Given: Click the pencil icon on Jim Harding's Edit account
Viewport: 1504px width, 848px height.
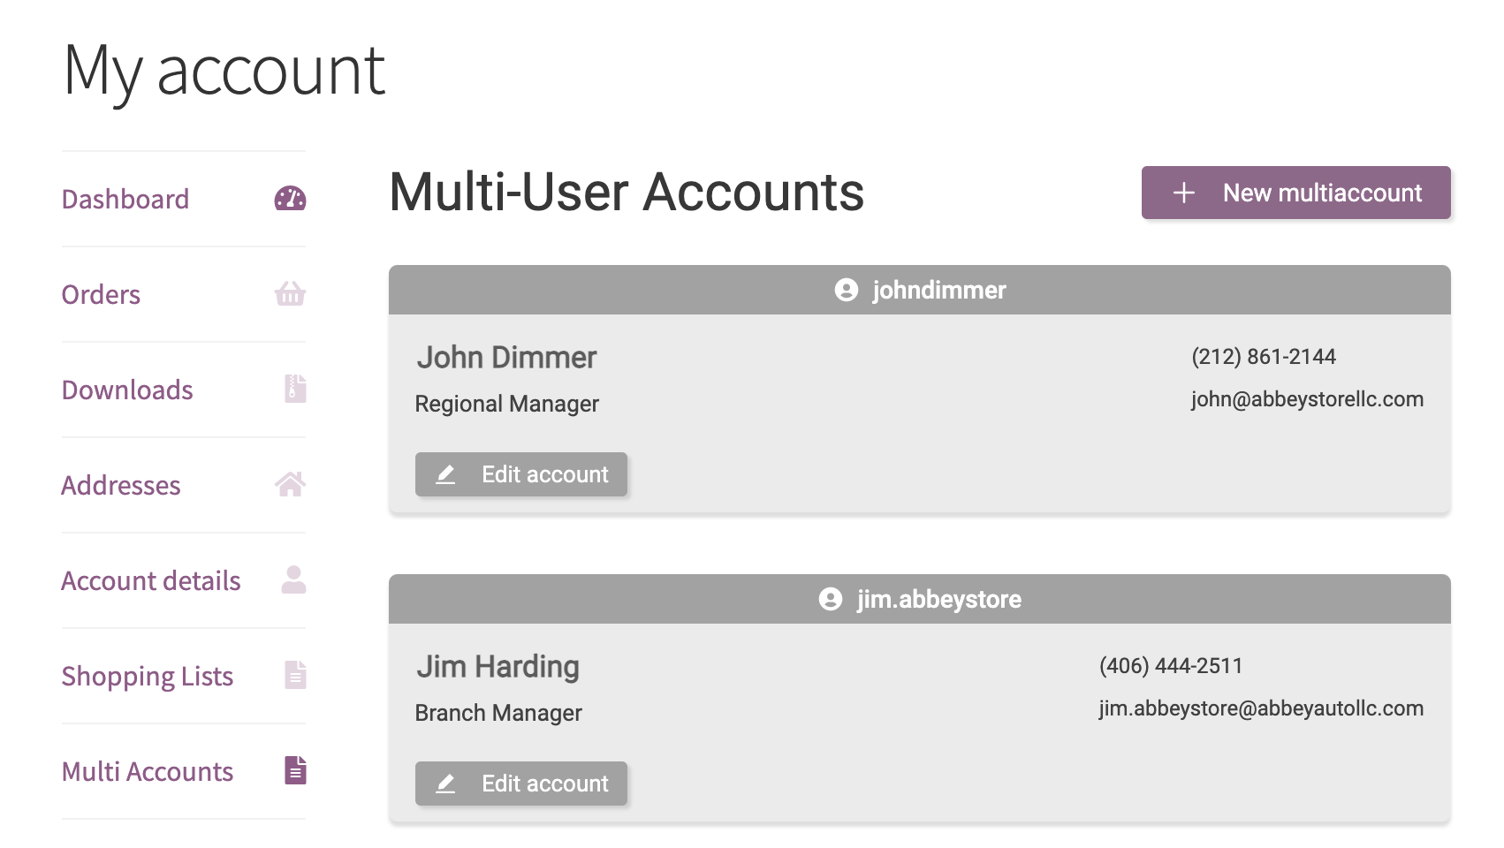Looking at the screenshot, I should [x=446, y=784].
